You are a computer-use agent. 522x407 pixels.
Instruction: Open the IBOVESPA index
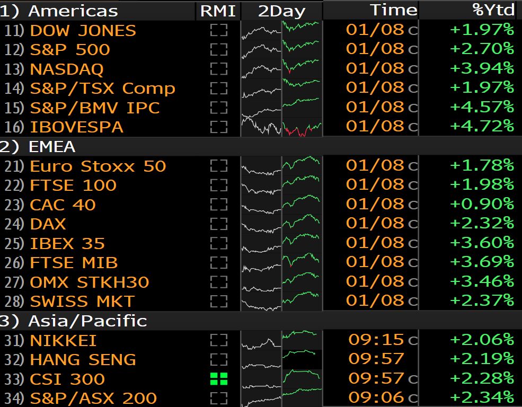point(76,127)
